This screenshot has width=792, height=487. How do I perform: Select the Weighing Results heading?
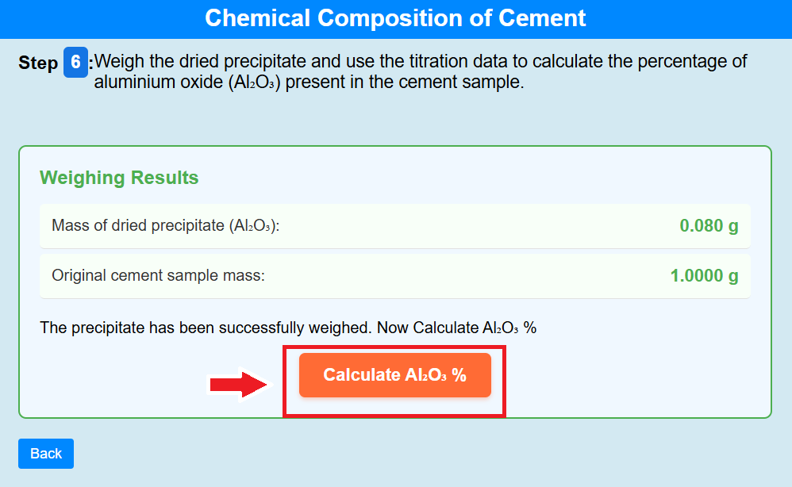click(x=119, y=178)
